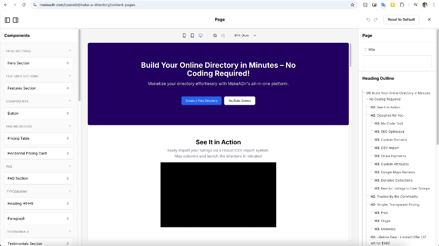Select the hero heading text in canvas
Image resolution: width=439 pixels, height=246 pixels.
point(218,69)
